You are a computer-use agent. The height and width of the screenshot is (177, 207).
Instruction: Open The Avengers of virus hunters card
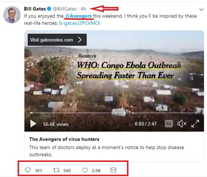(x=114, y=146)
